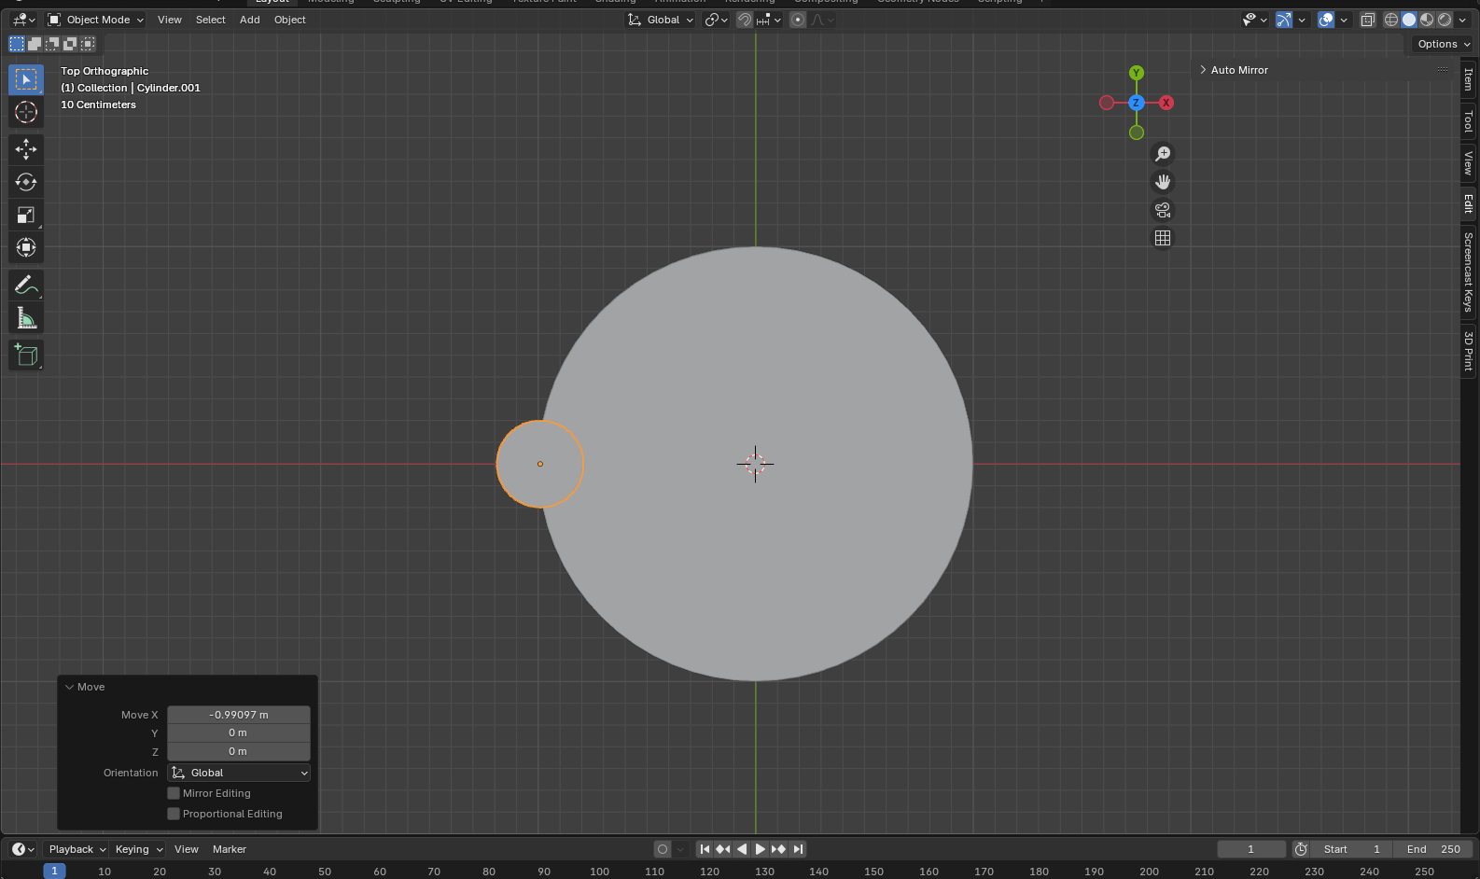Select the Select Box tool
This screenshot has width=1480, height=879.
tap(26, 80)
